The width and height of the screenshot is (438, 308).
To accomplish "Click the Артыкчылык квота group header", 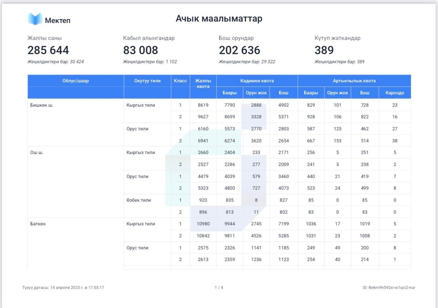I will point(354,81).
